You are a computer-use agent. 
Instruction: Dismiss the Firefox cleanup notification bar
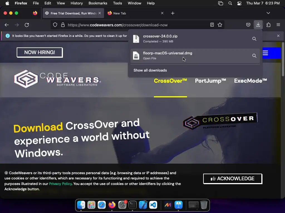[278, 36]
